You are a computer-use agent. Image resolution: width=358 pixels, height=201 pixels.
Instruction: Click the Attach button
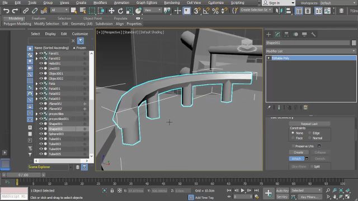point(296,159)
